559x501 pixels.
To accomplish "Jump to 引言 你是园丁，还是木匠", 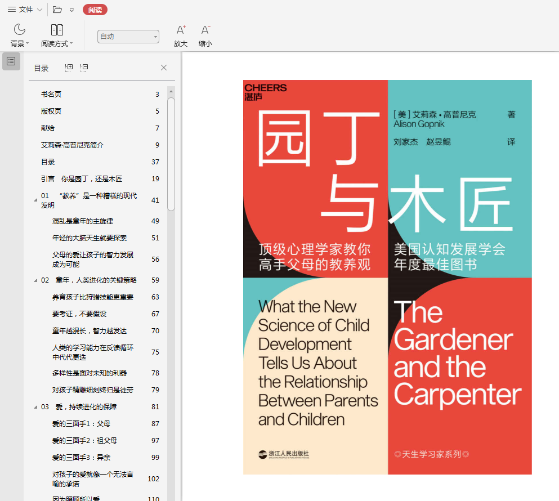I will 81,179.
